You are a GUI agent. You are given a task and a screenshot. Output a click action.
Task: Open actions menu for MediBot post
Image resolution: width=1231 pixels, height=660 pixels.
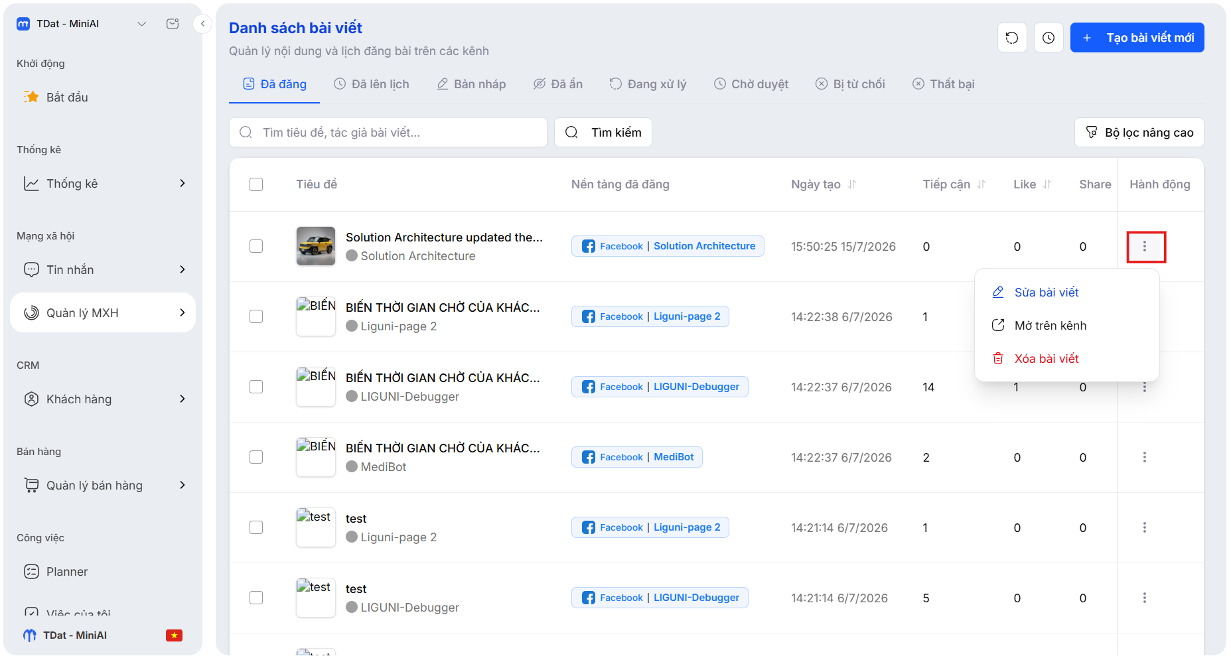click(1145, 458)
